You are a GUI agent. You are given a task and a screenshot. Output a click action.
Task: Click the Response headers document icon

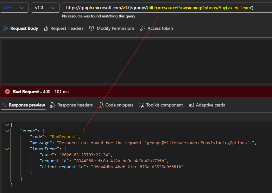coord(52,105)
